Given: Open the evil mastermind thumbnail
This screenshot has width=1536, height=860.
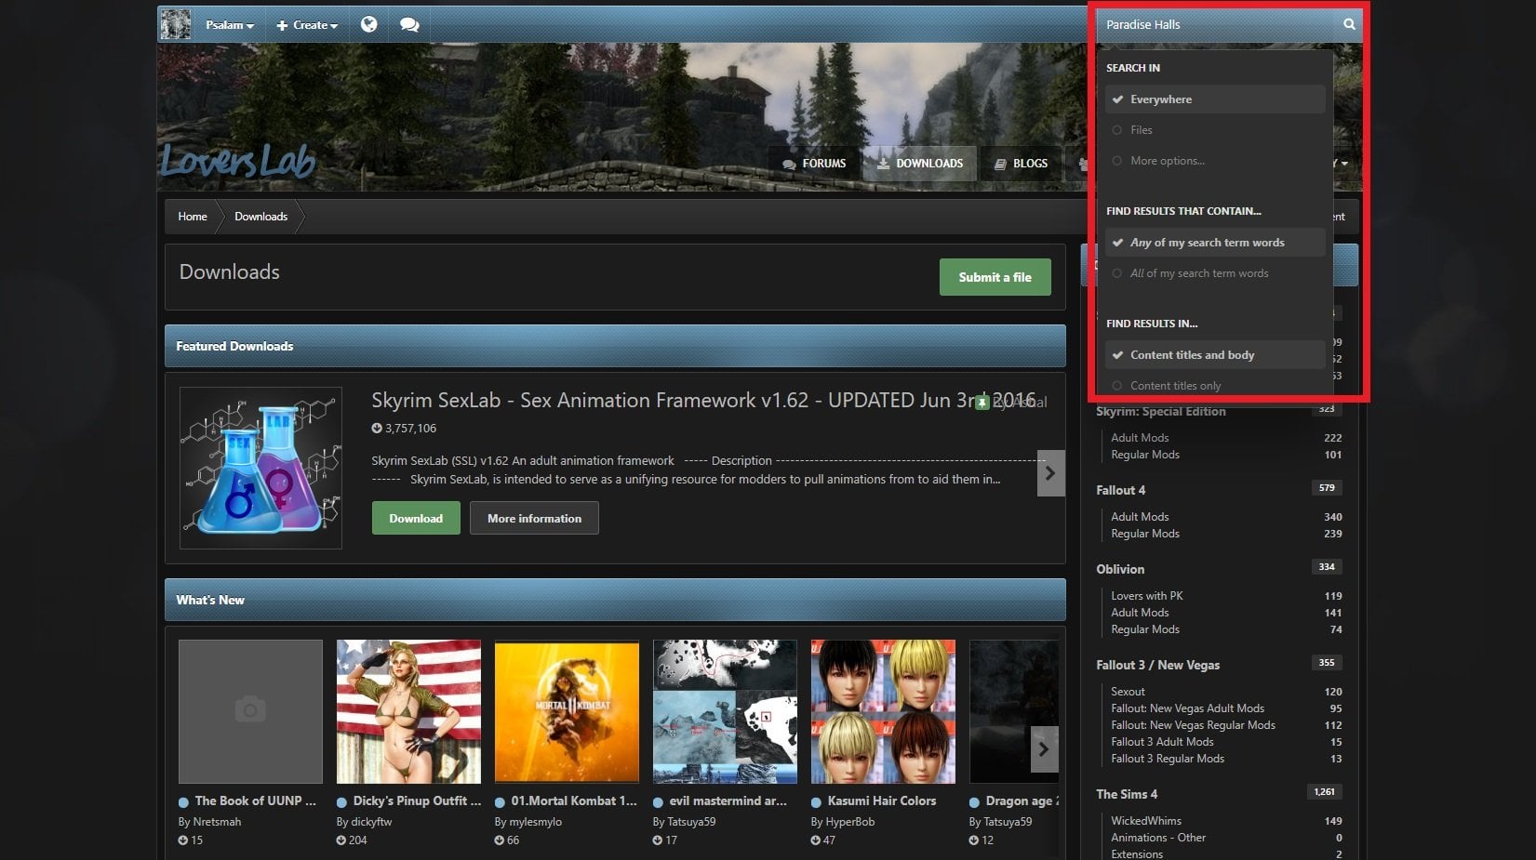Looking at the screenshot, I should point(725,711).
